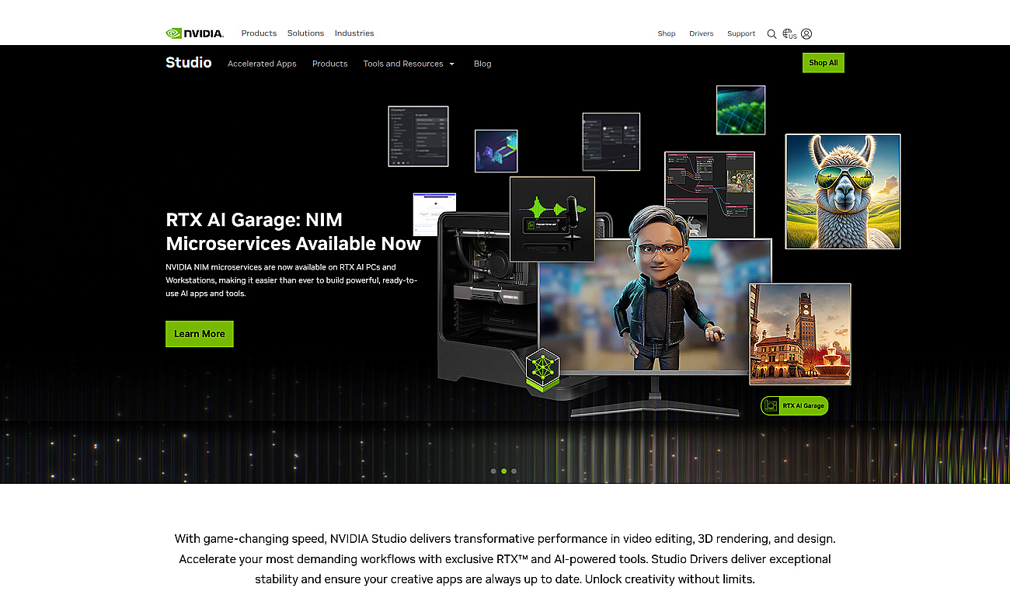Viewport: 1010px width, 612px height.
Task: Click the Studio heading link
Action: [x=188, y=63]
